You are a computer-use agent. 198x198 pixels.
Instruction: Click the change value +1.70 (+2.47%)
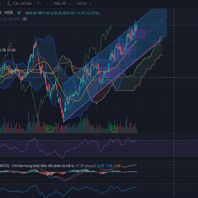click(x=88, y=13)
